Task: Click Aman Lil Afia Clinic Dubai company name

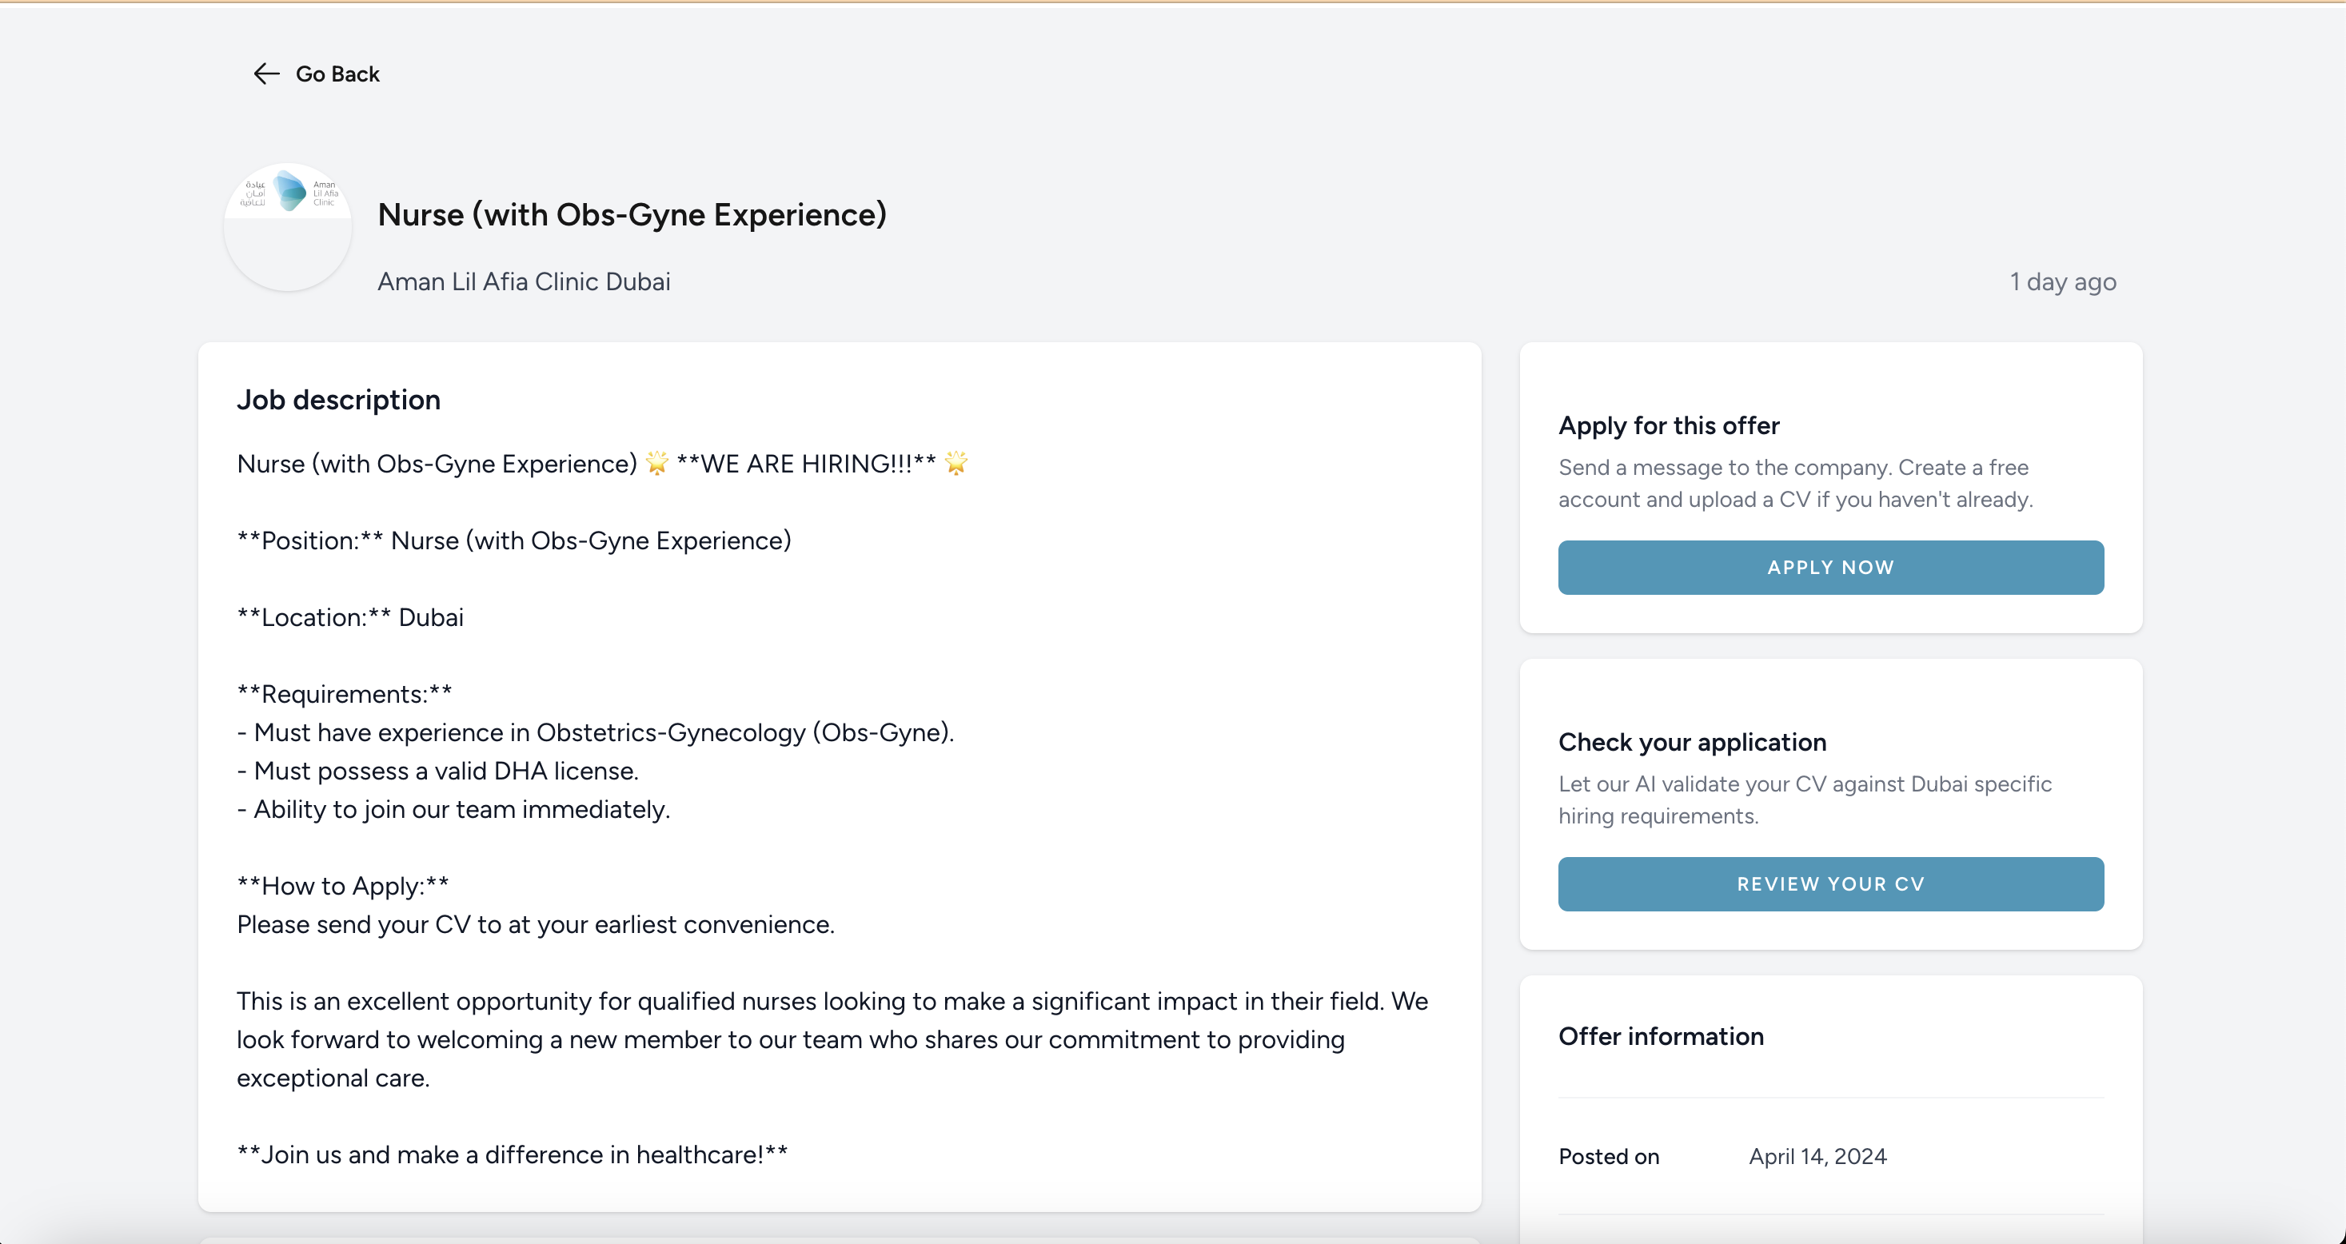Action: pos(524,281)
